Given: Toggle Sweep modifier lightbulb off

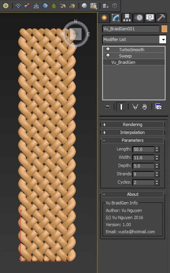Looking at the screenshot, I should tap(108, 56).
